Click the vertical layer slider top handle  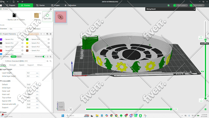point(205,40)
